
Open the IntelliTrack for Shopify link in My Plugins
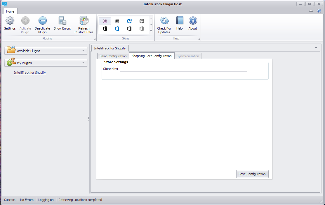click(30, 73)
